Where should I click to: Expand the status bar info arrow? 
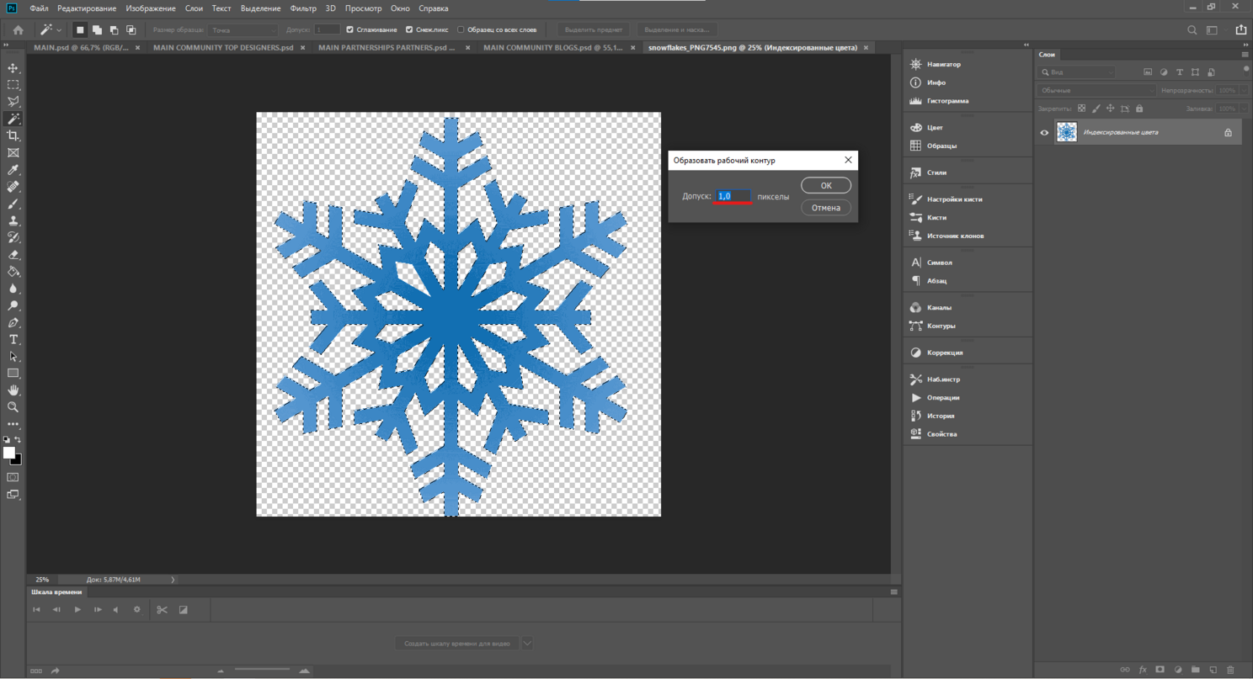point(173,580)
